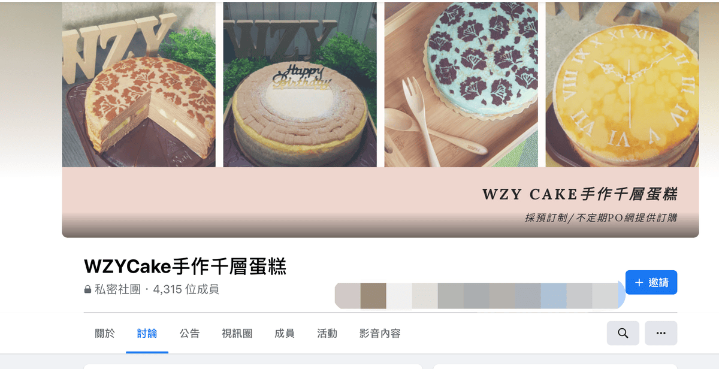Click the Happy Birthday cake photo

300,84
